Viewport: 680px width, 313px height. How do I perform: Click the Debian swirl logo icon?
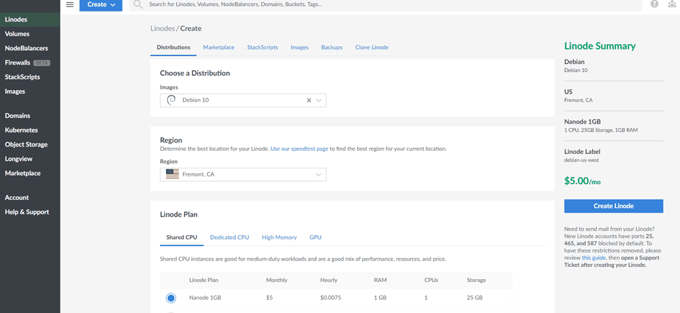[x=171, y=100]
